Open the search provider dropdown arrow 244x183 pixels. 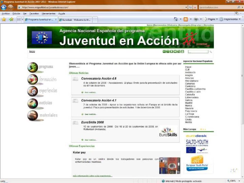[242, 7]
